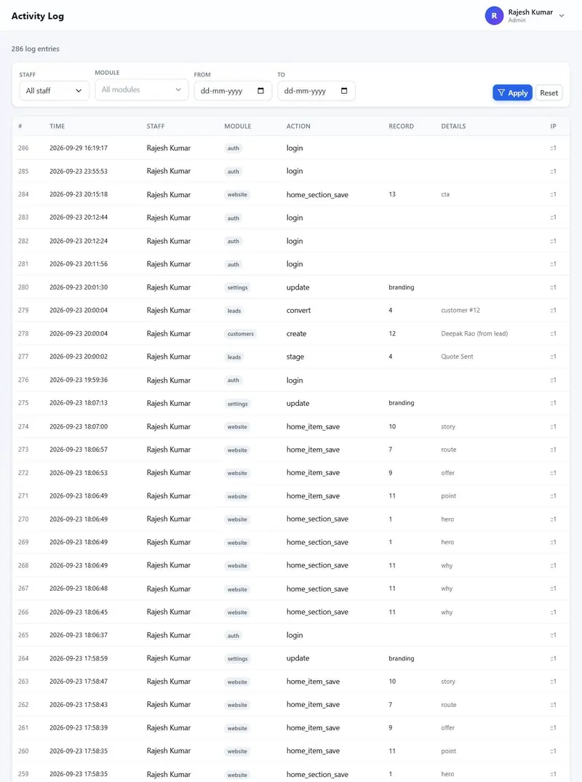
Task: Click home_item_save action in row 263
Action: coord(313,682)
